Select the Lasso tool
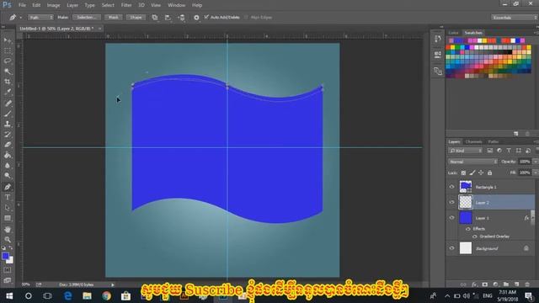 pyautogui.click(x=8, y=61)
